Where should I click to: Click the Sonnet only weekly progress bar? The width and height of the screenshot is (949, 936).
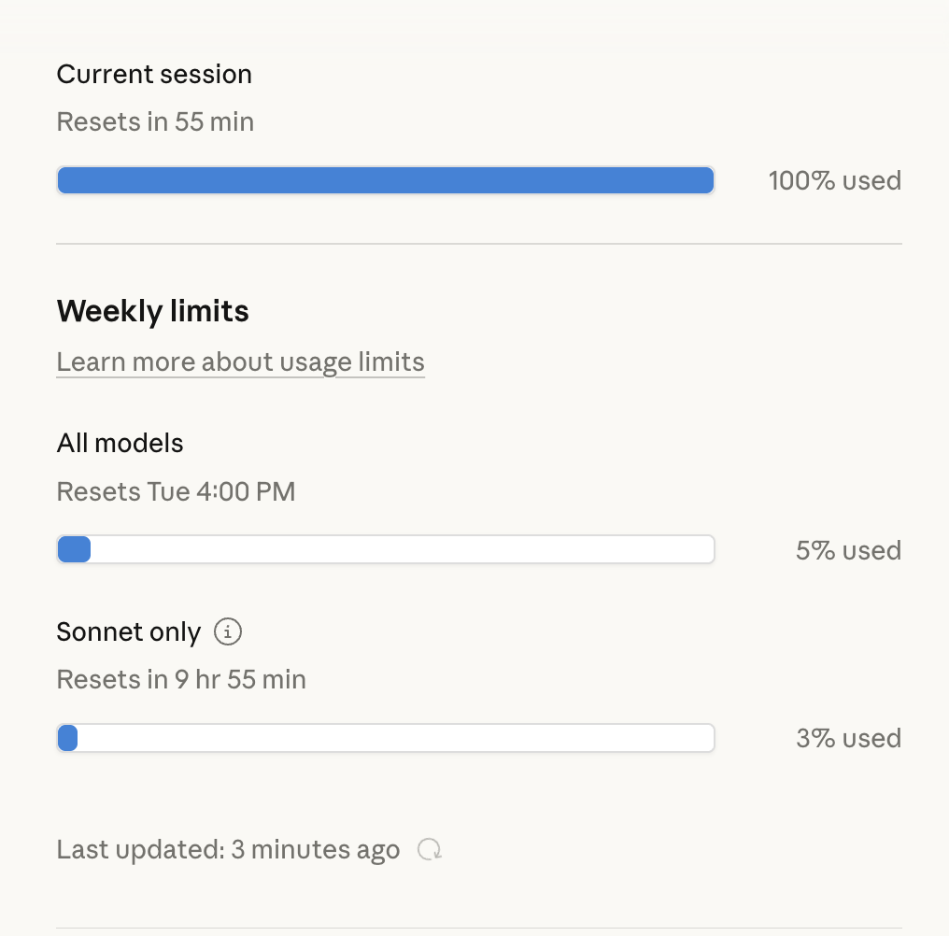click(385, 738)
